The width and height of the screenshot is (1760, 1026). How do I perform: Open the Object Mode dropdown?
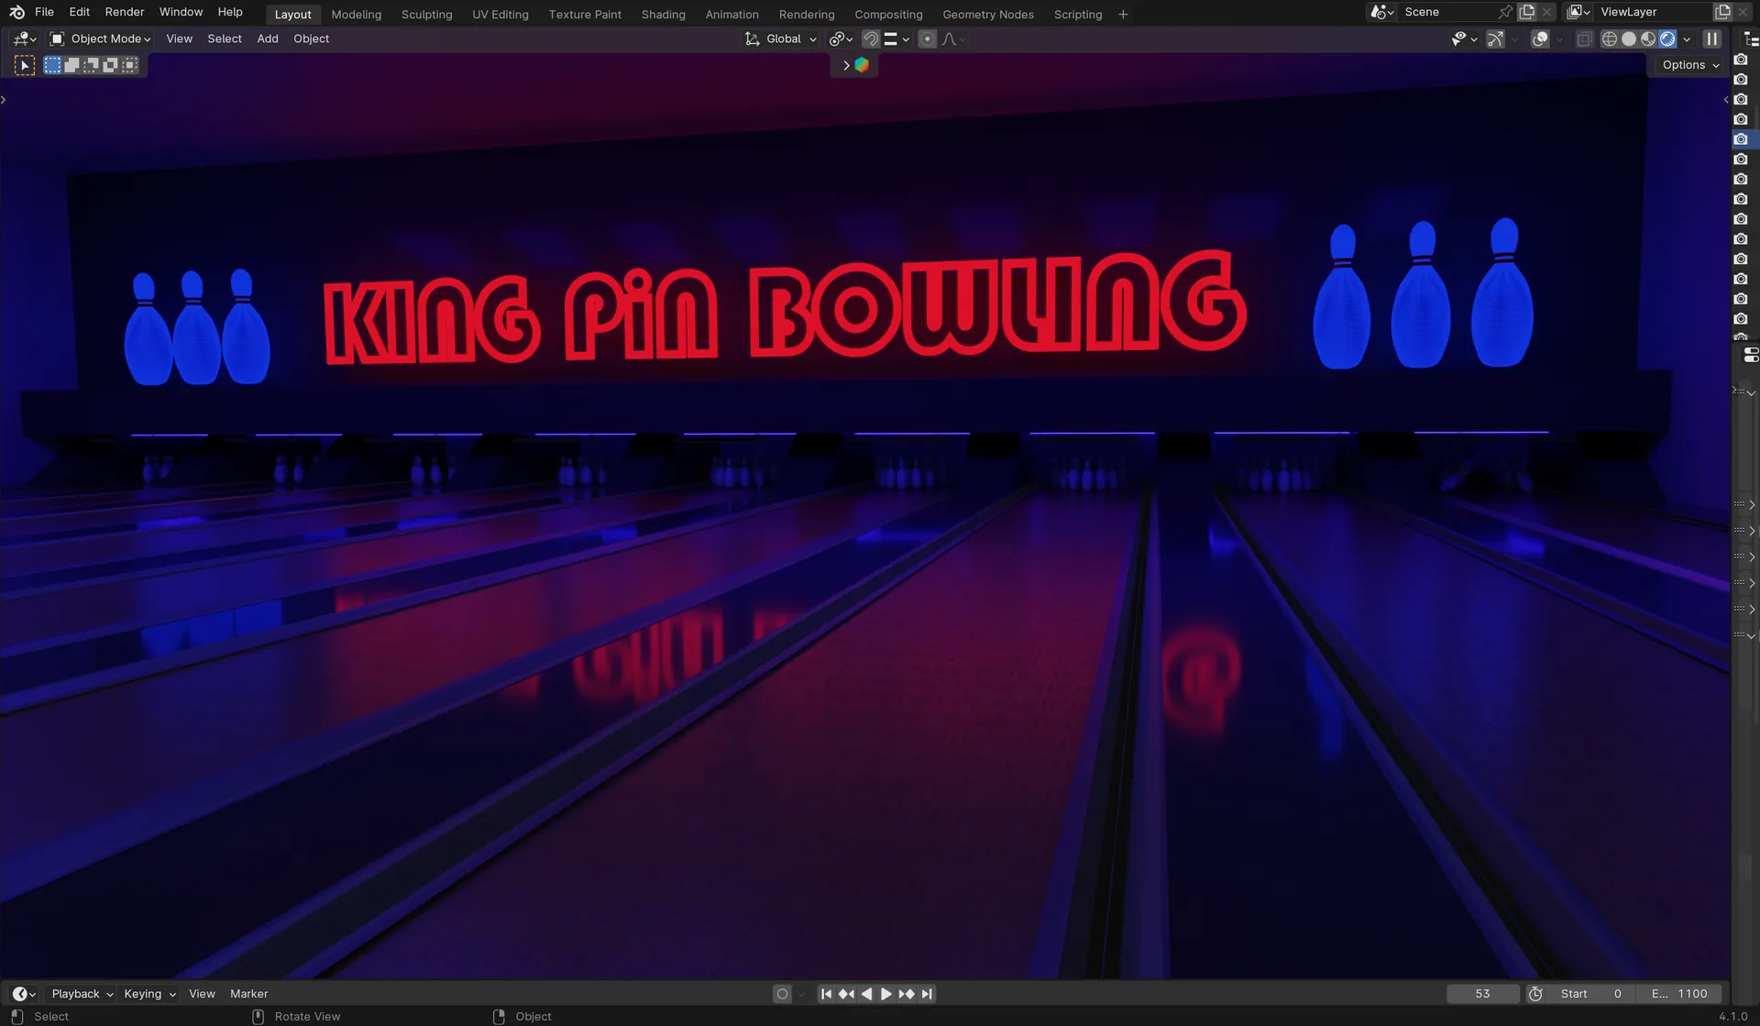coord(101,39)
